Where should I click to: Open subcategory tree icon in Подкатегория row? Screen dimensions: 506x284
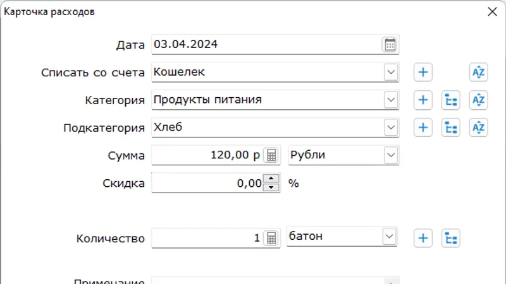(451, 127)
